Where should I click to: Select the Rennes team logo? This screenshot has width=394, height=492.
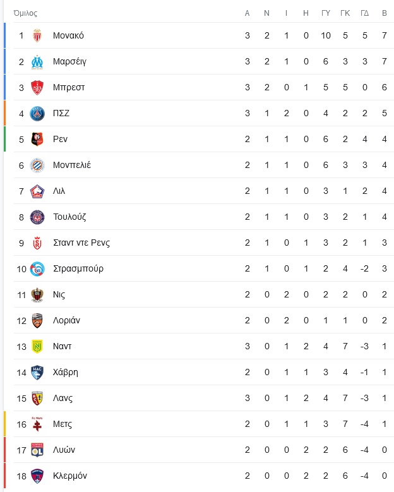pyautogui.click(x=37, y=140)
